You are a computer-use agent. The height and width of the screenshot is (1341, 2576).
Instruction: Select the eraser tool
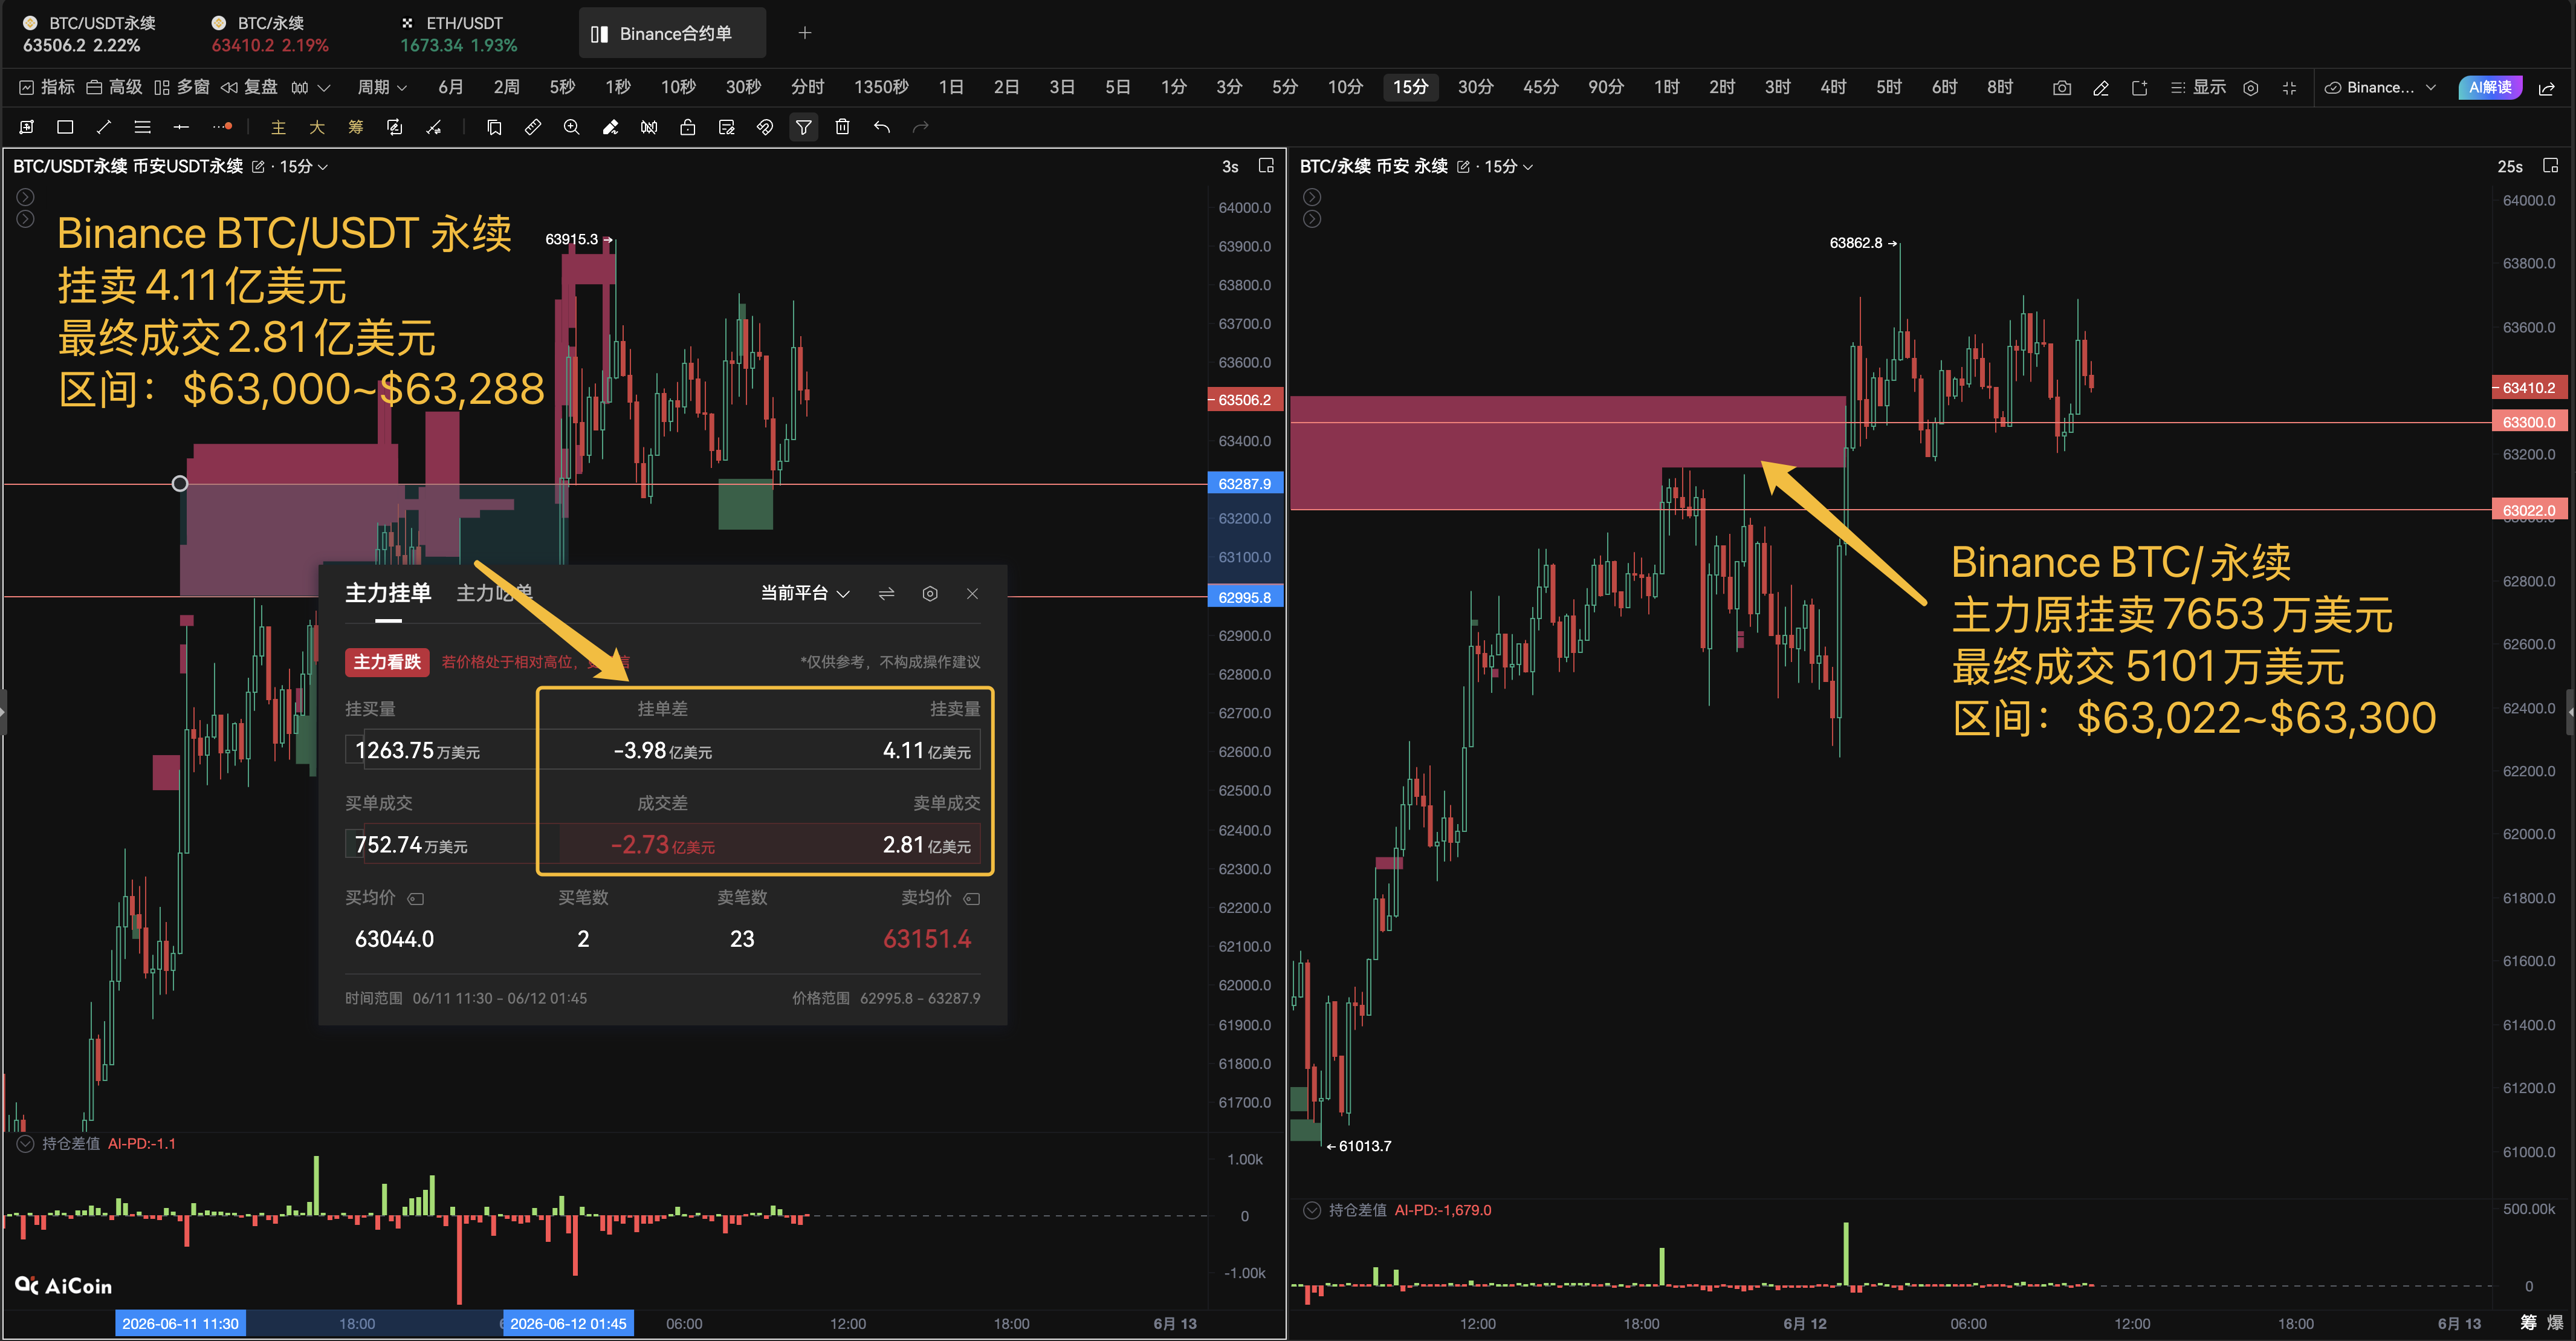[x=610, y=127]
